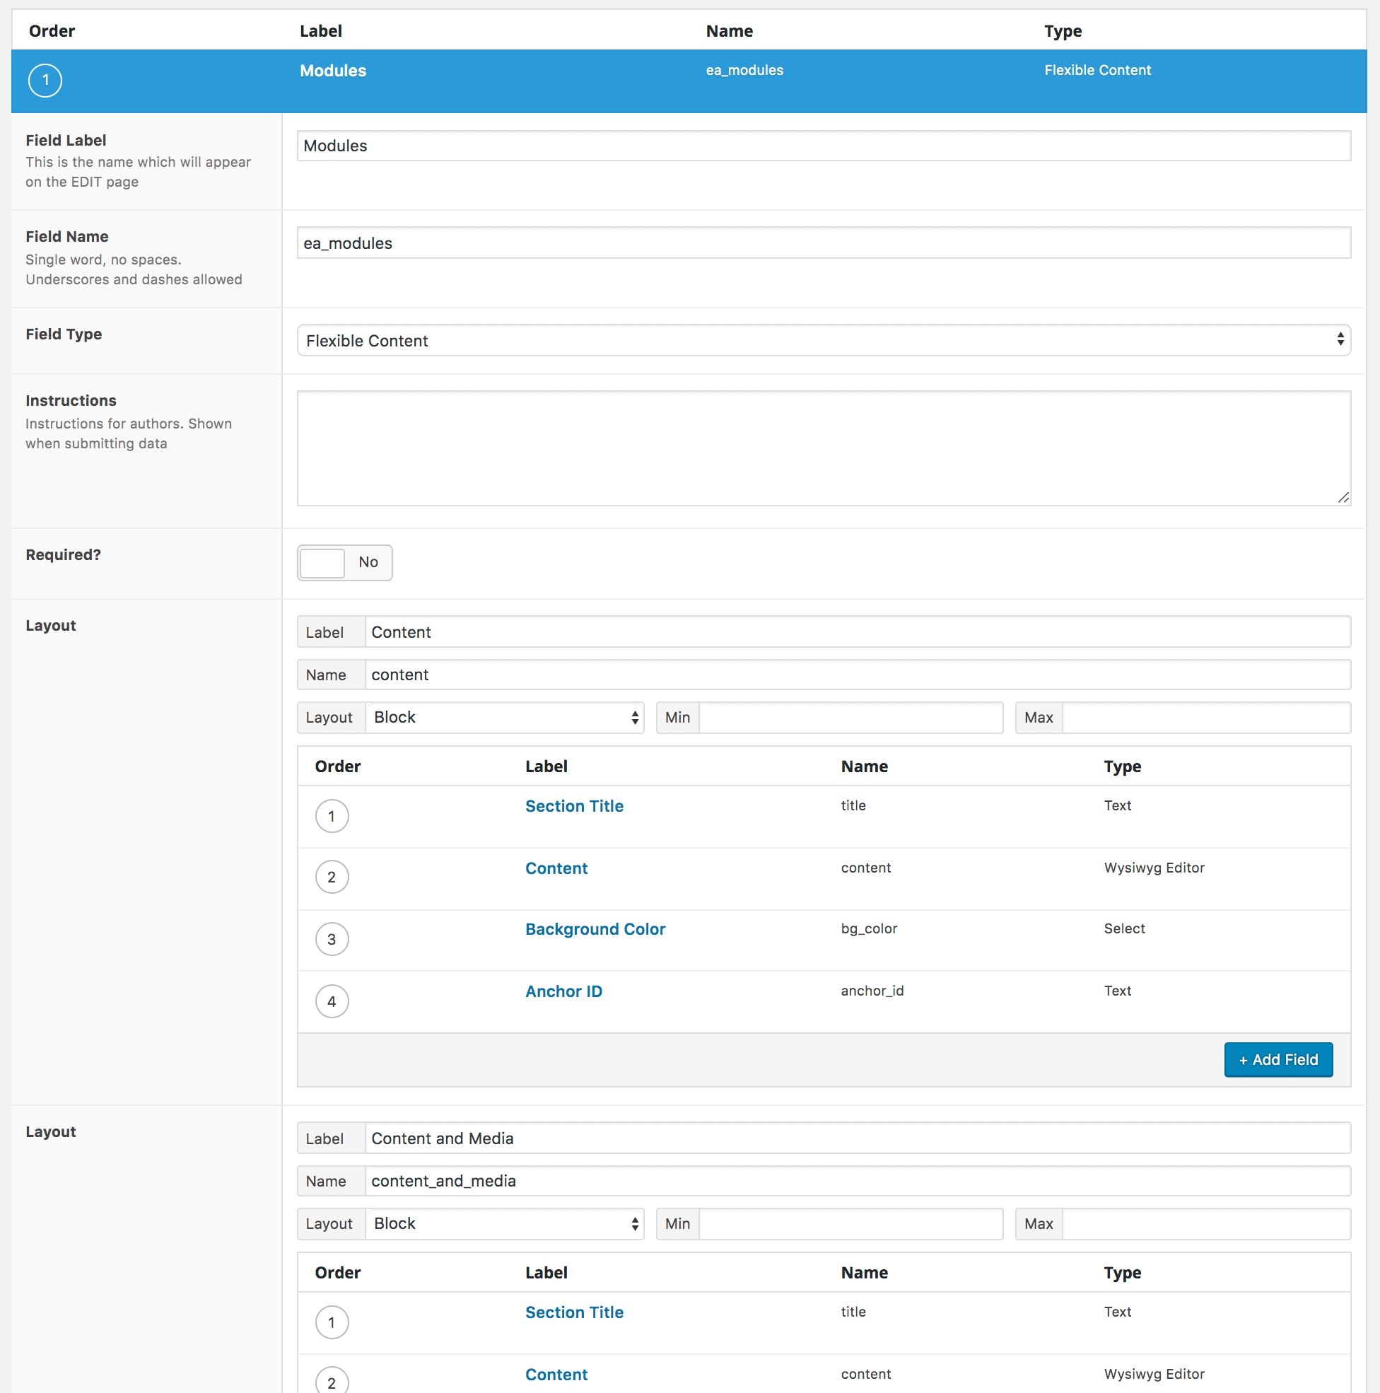Viewport: 1380px width, 1393px height.
Task: Click bg_color name cell
Action: tap(869, 928)
